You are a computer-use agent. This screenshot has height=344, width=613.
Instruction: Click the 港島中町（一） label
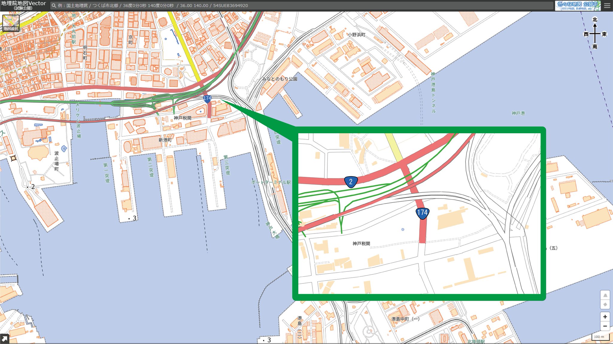point(406,319)
